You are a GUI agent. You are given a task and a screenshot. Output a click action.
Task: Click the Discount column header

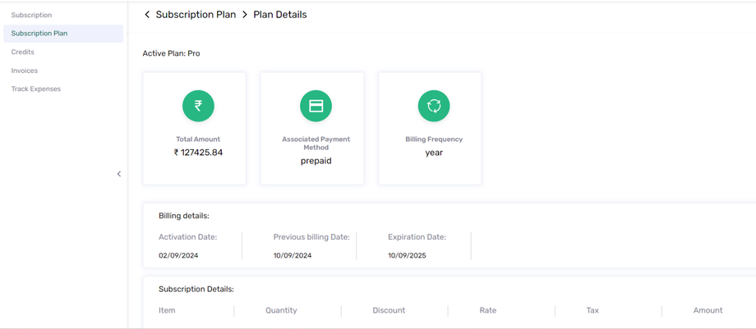[389, 310]
